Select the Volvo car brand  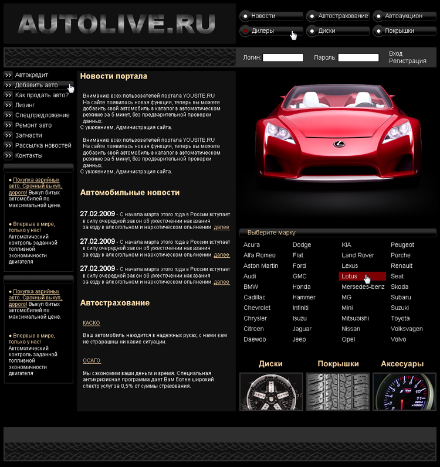pos(398,339)
